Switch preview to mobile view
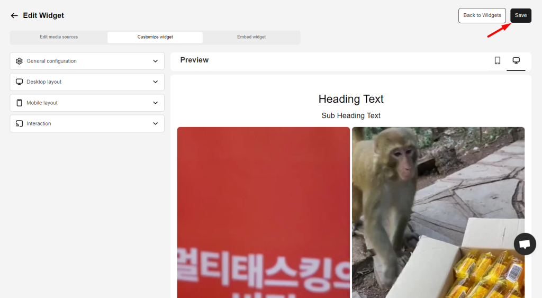Image resolution: width=542 pixels, height=298 pixels. coord(498,60)
